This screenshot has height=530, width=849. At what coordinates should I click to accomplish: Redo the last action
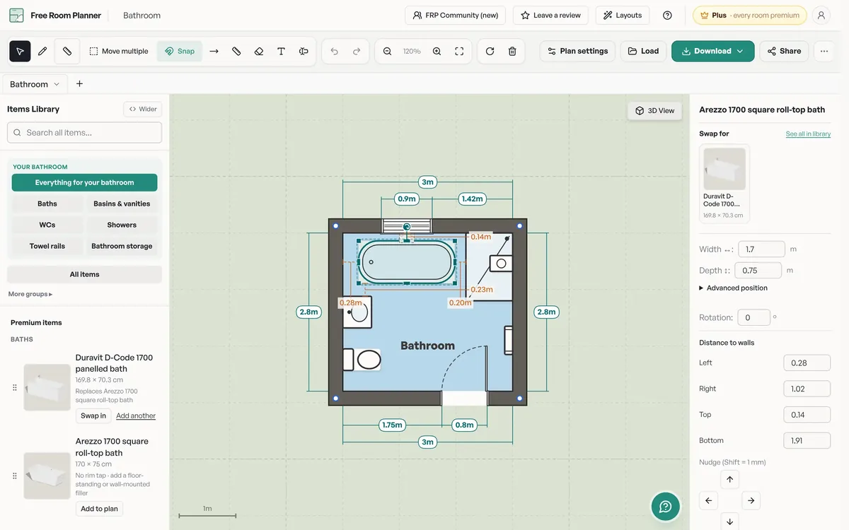coord(357,51)
